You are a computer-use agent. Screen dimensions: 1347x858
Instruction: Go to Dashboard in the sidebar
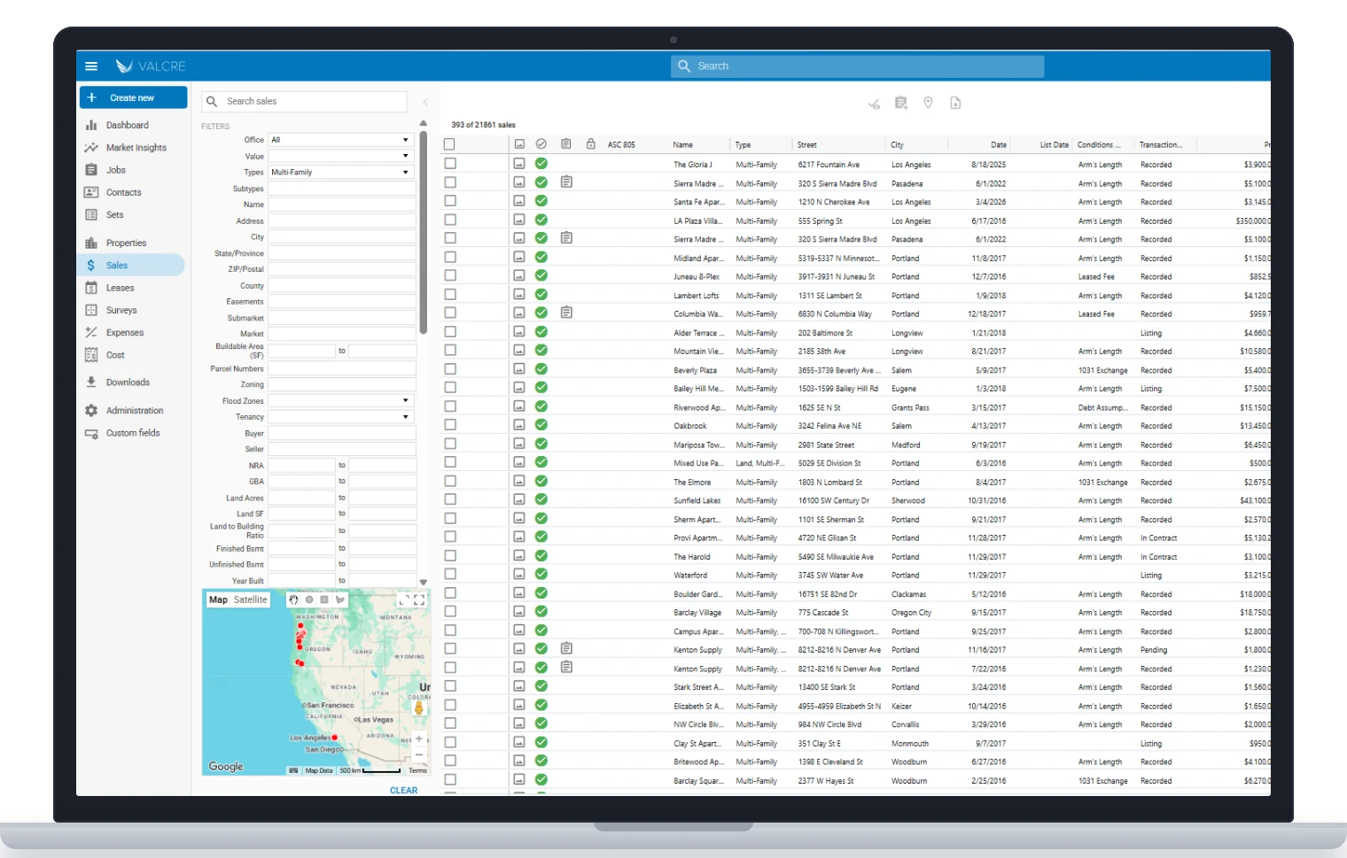tap(127, 126)
